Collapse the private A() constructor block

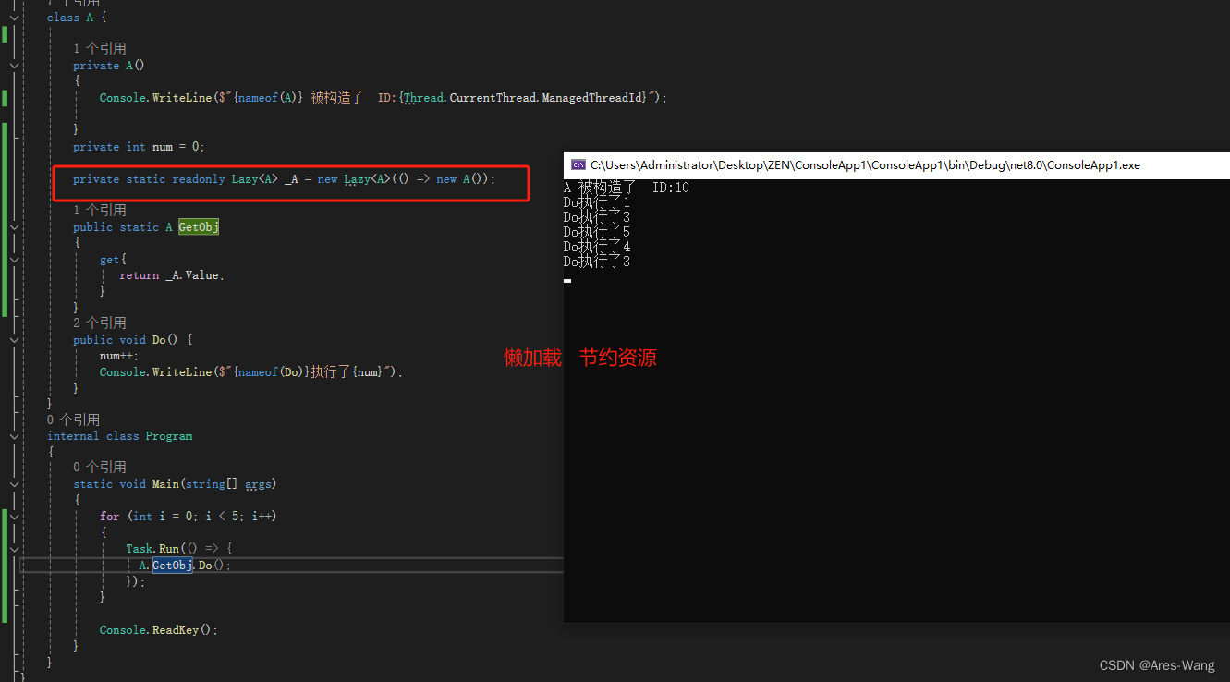coord(13,66)
